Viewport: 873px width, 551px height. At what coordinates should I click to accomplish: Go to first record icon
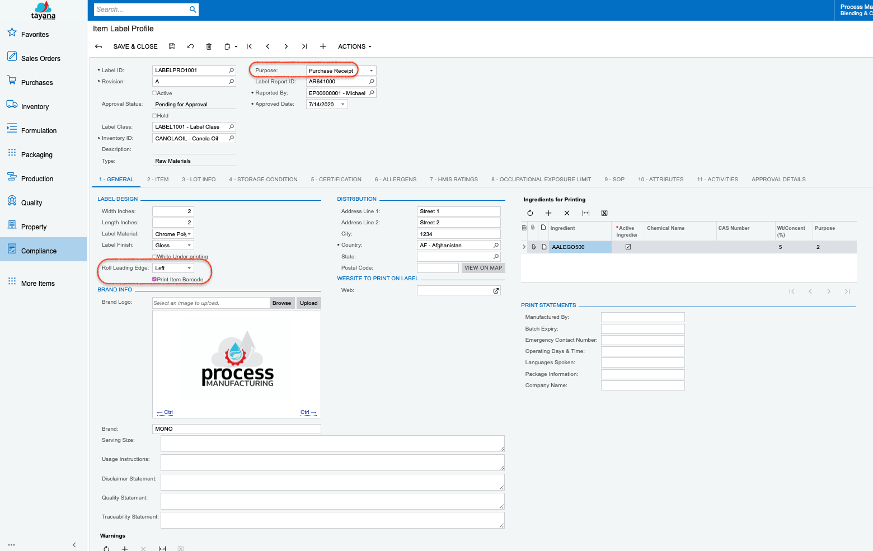click(249, 46)
